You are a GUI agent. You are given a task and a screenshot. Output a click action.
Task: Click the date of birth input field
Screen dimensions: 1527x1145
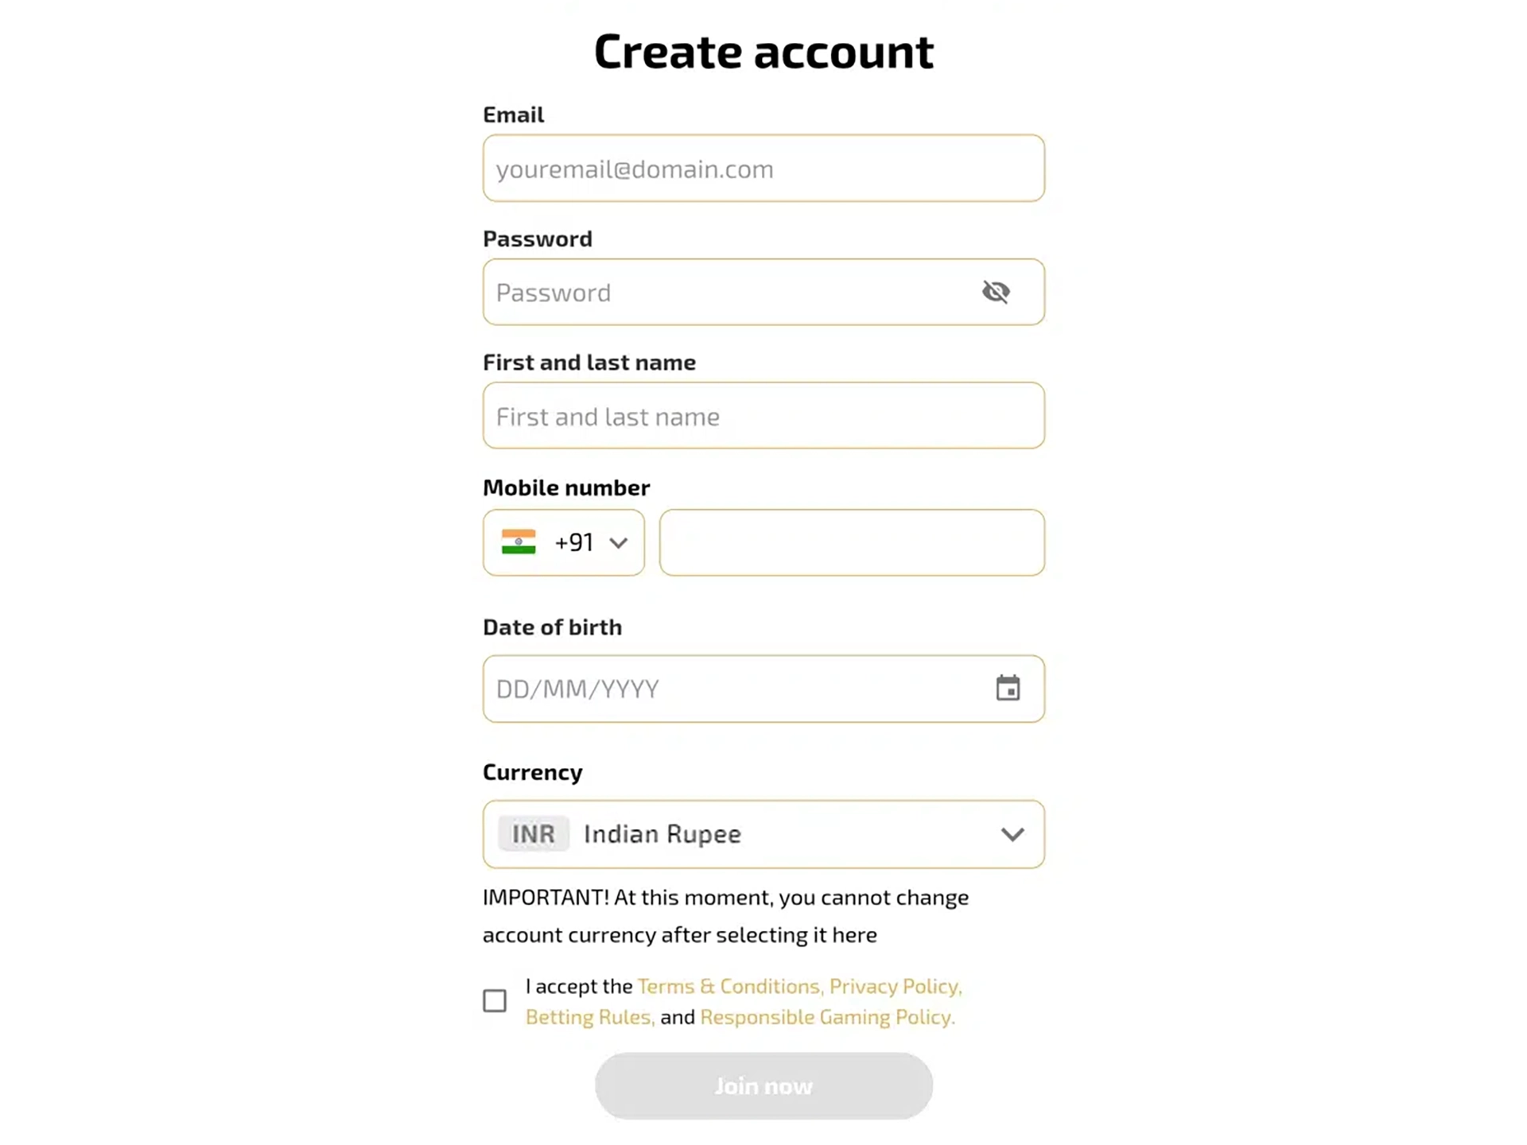(763, 687)
